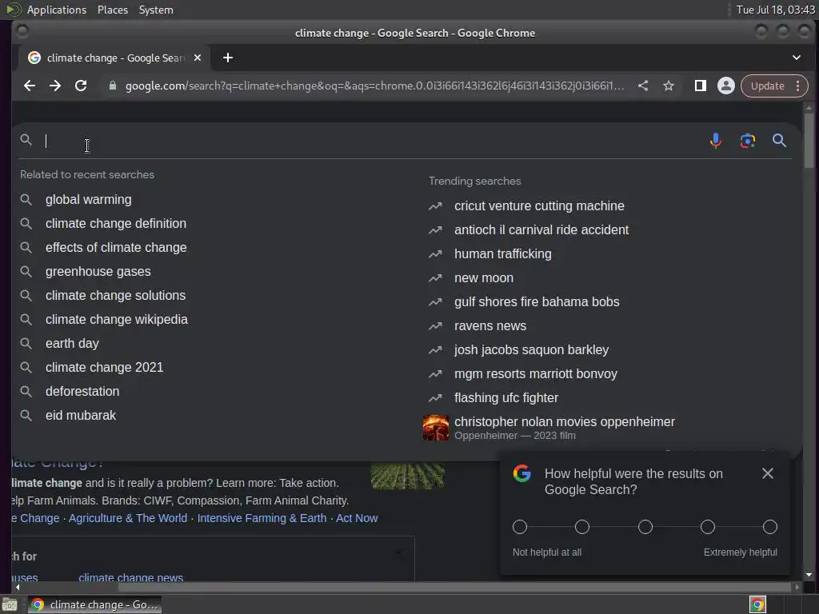Select the Extremely helpful radio
This screenshot has height=614, width=819.
point(770,527)
